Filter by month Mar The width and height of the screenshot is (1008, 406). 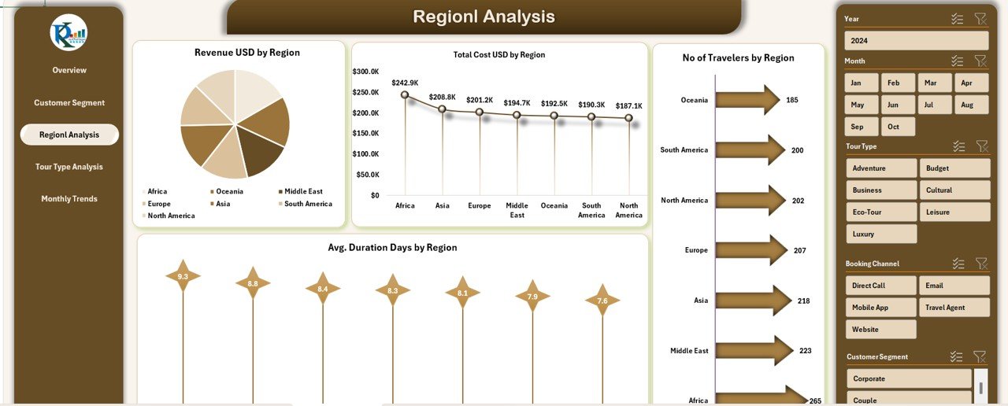click(x=936, y=83)
